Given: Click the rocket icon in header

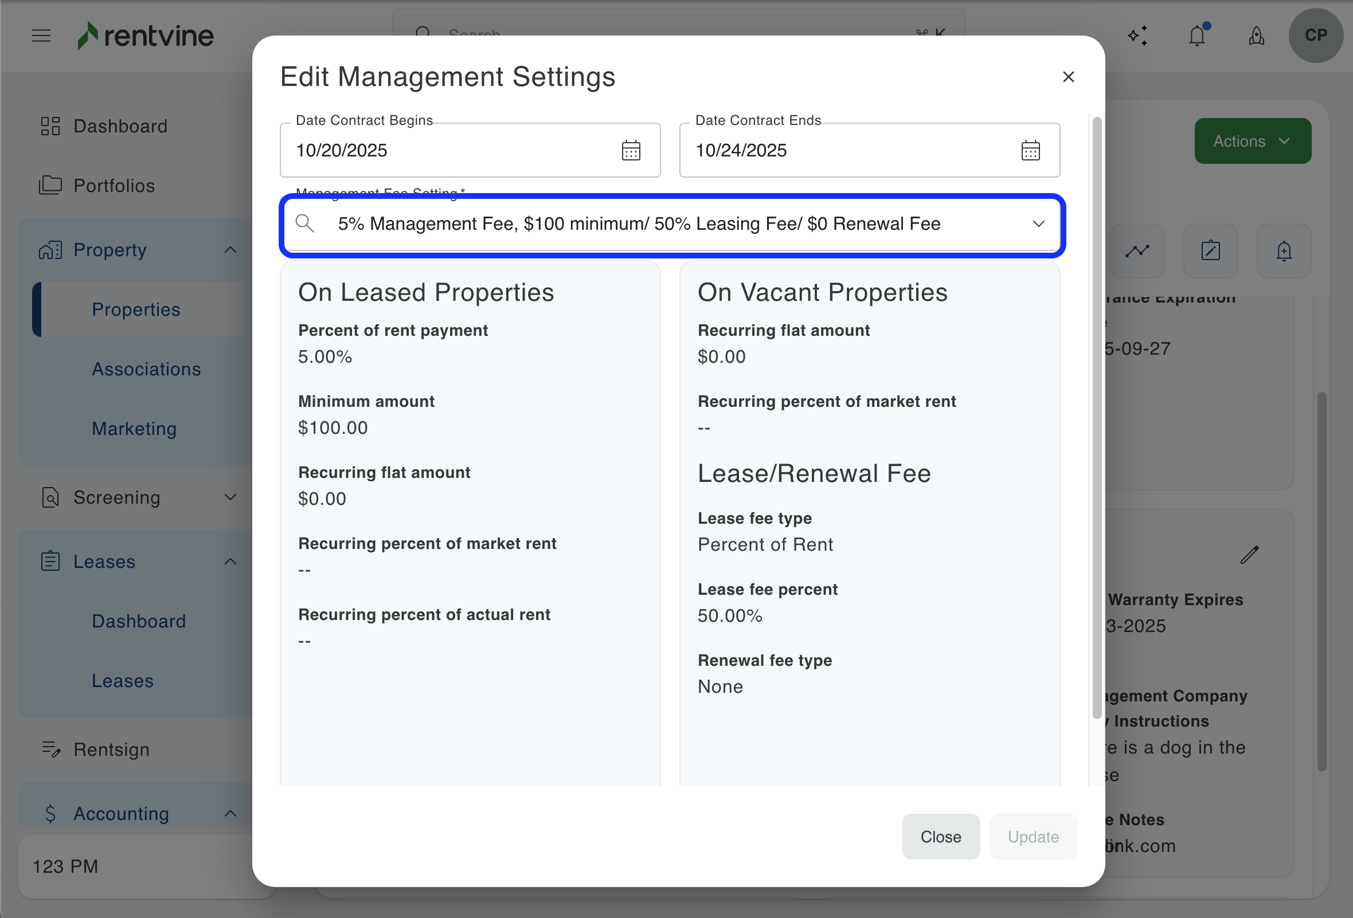Looking at the screenshot, I should (x=1256, y=36).
